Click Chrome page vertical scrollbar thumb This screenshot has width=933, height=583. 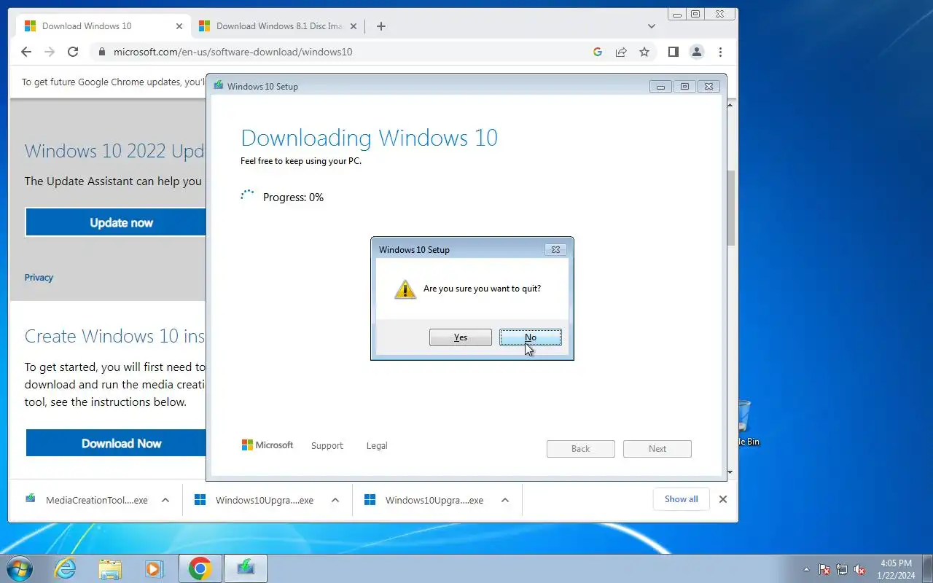tap(731, 208)
